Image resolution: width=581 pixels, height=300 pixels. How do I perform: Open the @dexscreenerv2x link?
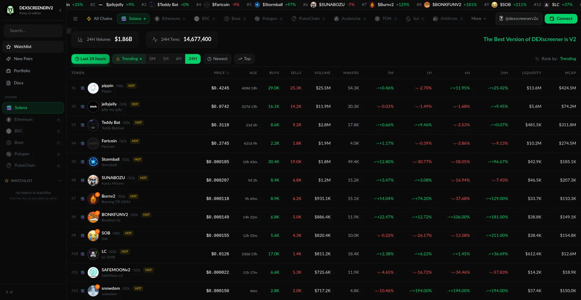coord(519,19)
